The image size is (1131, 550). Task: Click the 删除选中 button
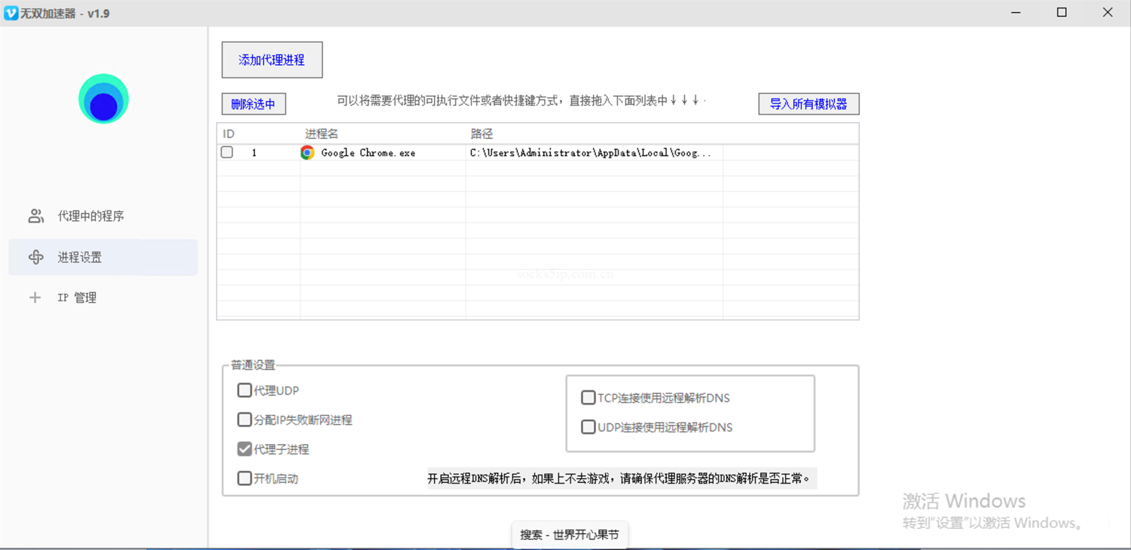click(x=254, y=104)
